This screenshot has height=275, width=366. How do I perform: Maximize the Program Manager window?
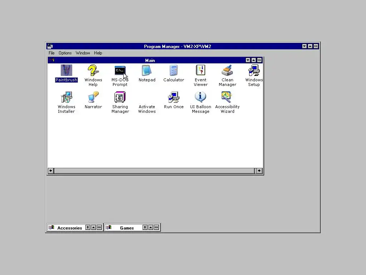coord(310,46)
